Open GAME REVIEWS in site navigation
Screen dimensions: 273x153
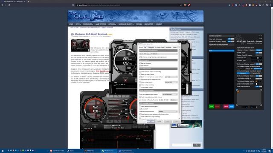point(101,24)
